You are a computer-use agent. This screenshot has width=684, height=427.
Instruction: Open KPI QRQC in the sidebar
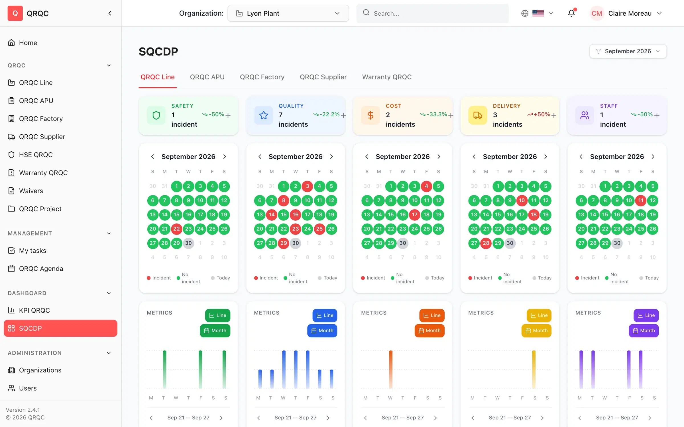[60, 310]
